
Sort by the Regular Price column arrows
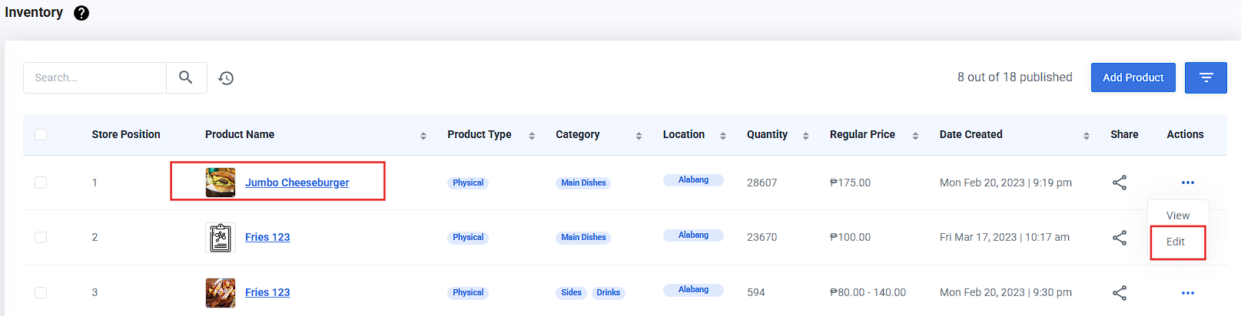915,136
